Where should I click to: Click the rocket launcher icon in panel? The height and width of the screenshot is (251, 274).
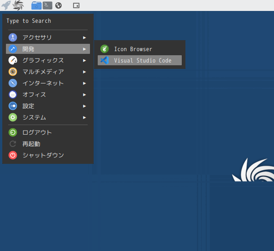click(x=6, y=5)
